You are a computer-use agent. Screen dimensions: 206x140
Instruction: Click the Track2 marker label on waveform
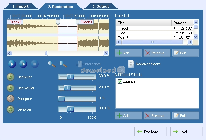pos(15,22)
